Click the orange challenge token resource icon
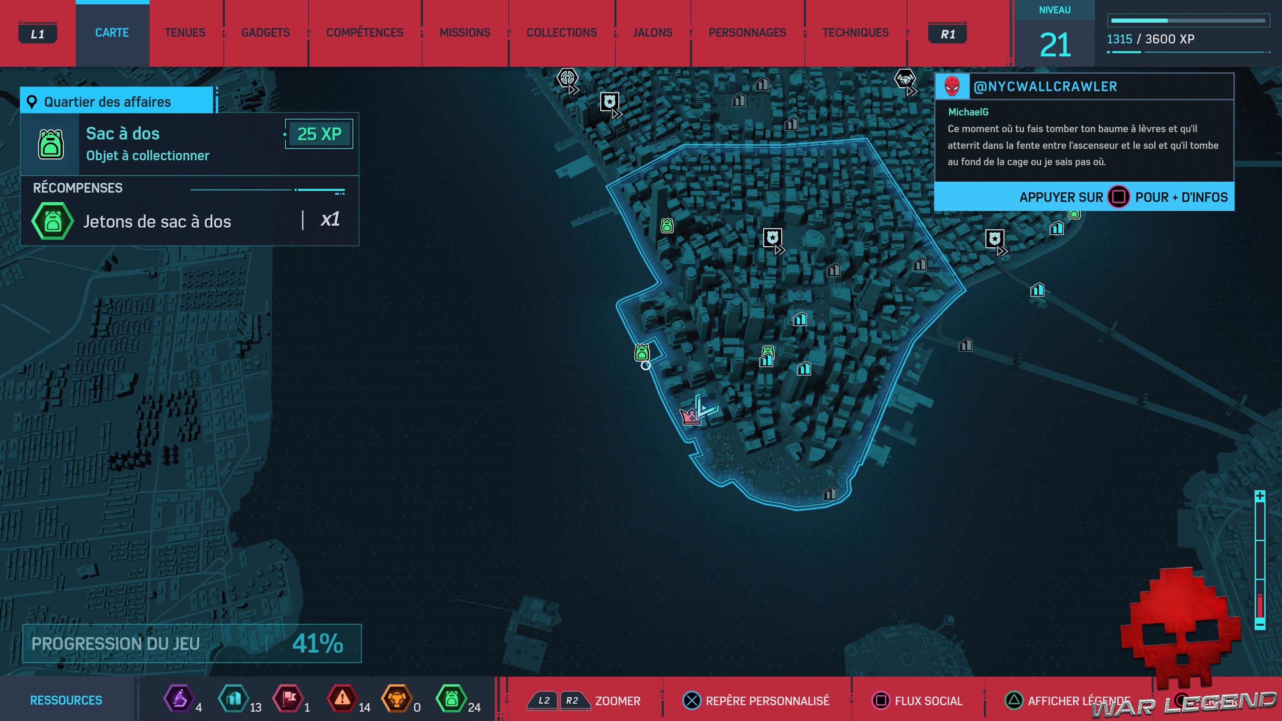Viewport: 1282px width, 721px height. pyautogui.click(x=397, y=699)
